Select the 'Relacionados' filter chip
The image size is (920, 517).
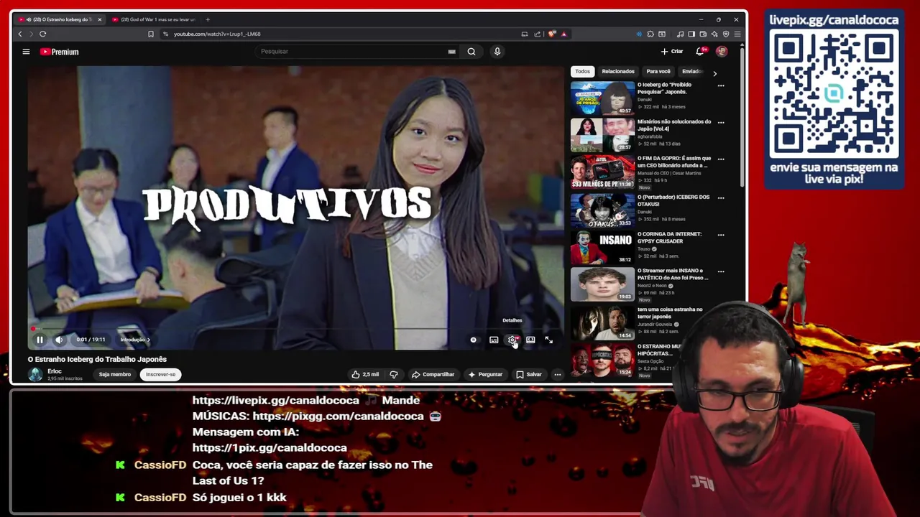coord(618,72)
